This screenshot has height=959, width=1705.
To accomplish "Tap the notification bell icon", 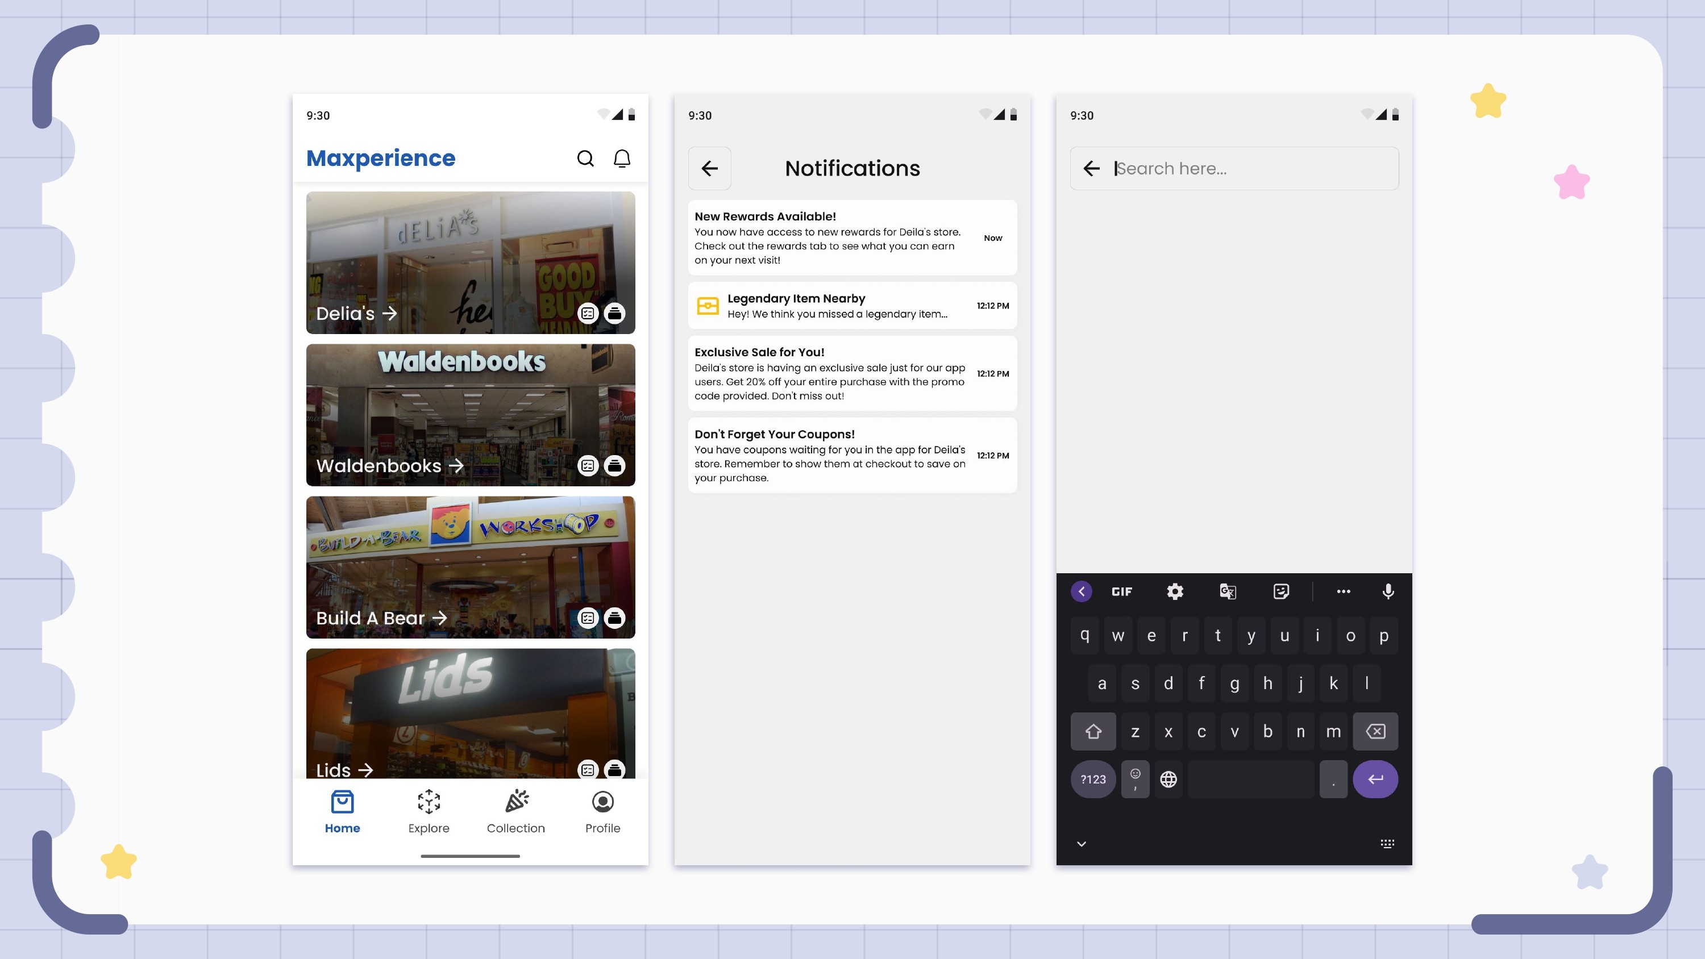I will click(622, 158).
